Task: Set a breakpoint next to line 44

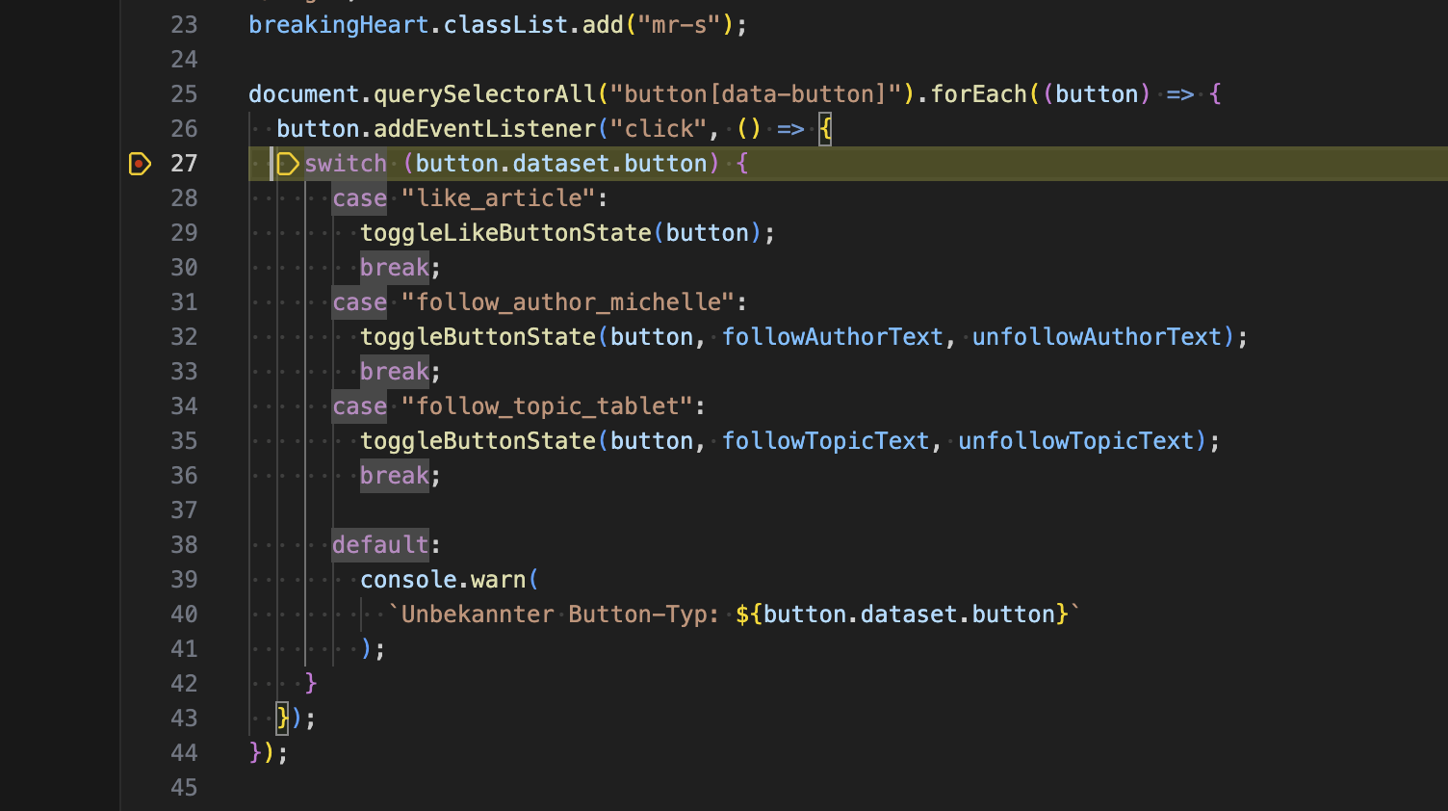Action: coord(141,752)
